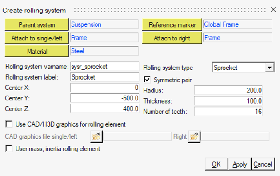Click the Parent system collector button
This screenshot has width=280, height=176.
37,24
